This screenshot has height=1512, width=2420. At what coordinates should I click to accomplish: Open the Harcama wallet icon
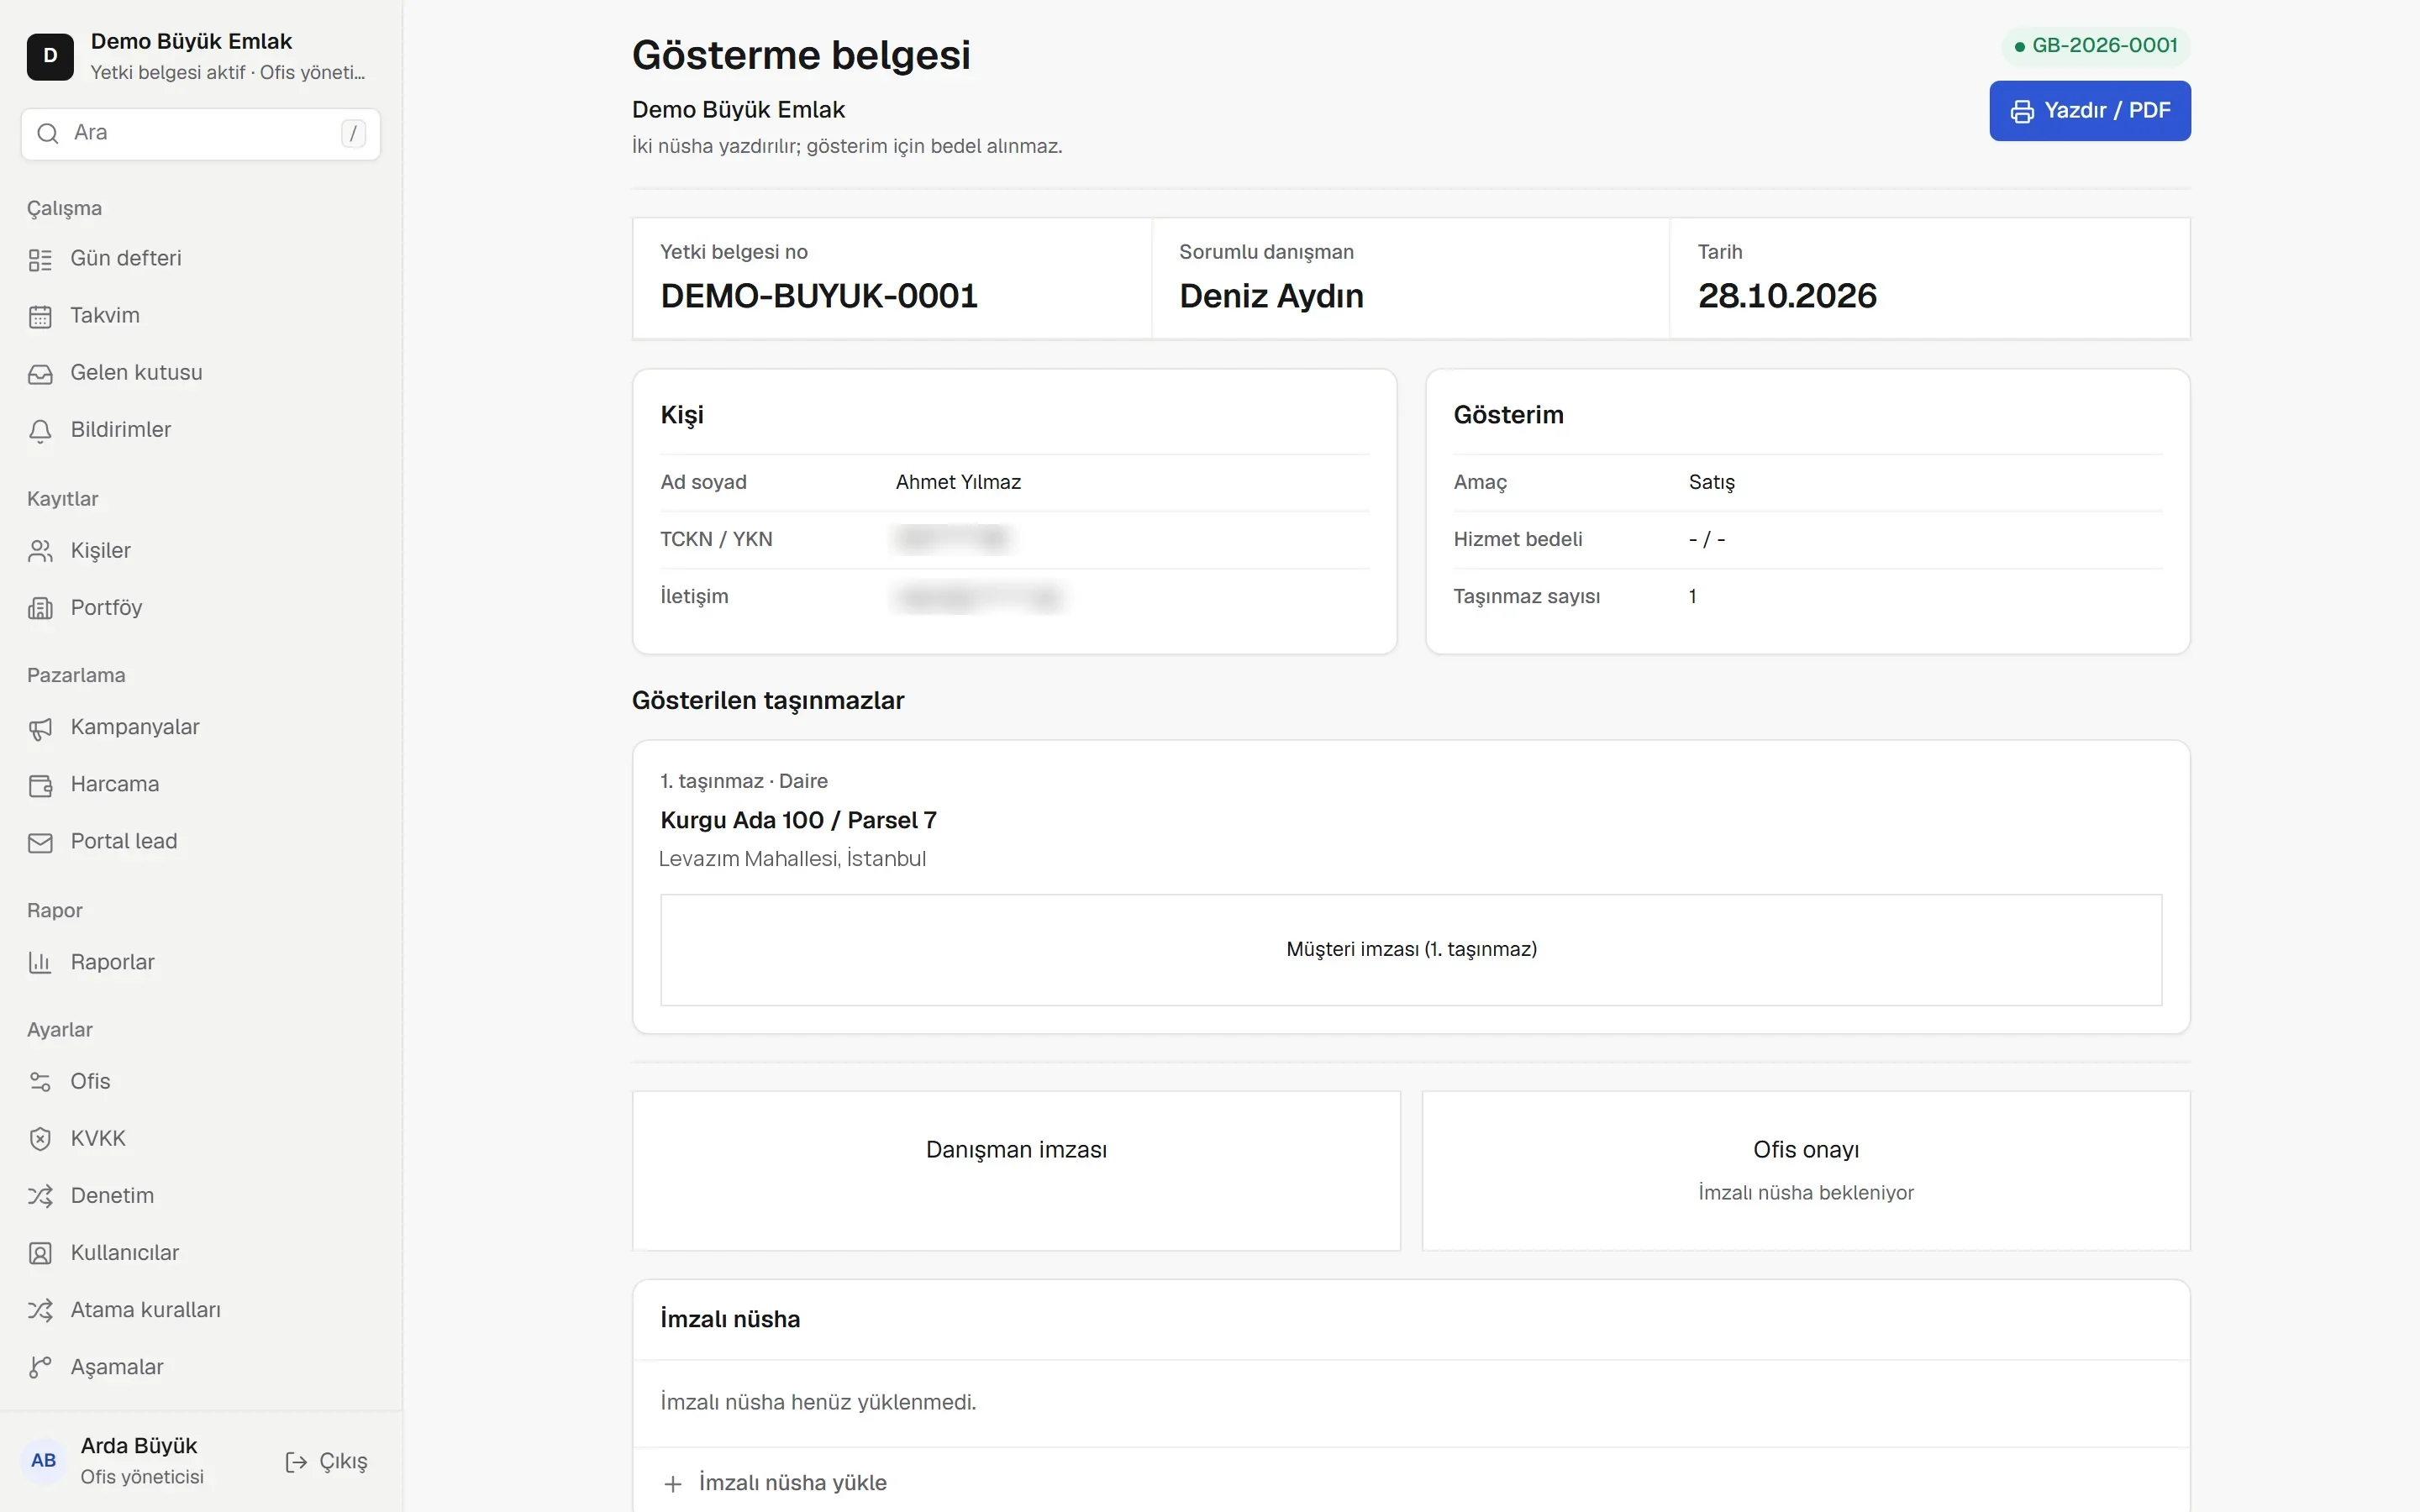(x=40, y=786)
